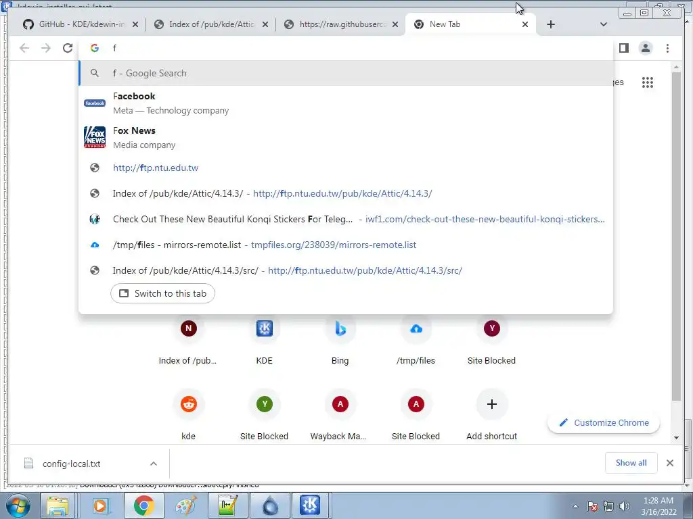Image resolution: width=693 pixels, height=519 pixels.
Task: Open the /tmp/files shortcut tile
Action: coord(416,341)
